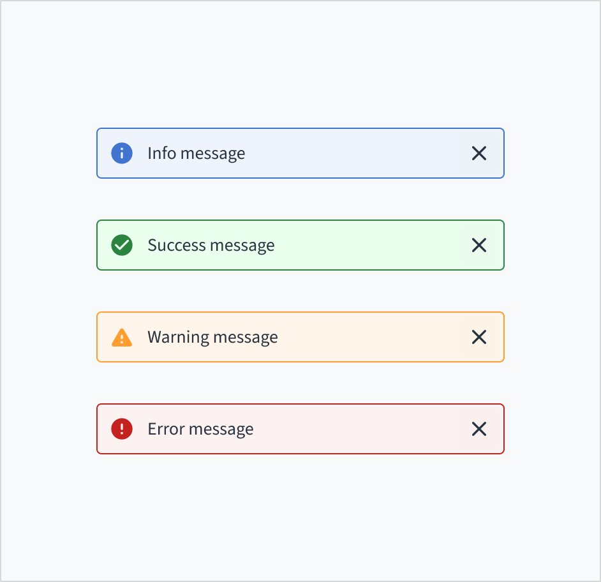Click the X on the info banner
The height and width of the screenshot is (582, 601).
pyautogui.click(x=479, y=153)
